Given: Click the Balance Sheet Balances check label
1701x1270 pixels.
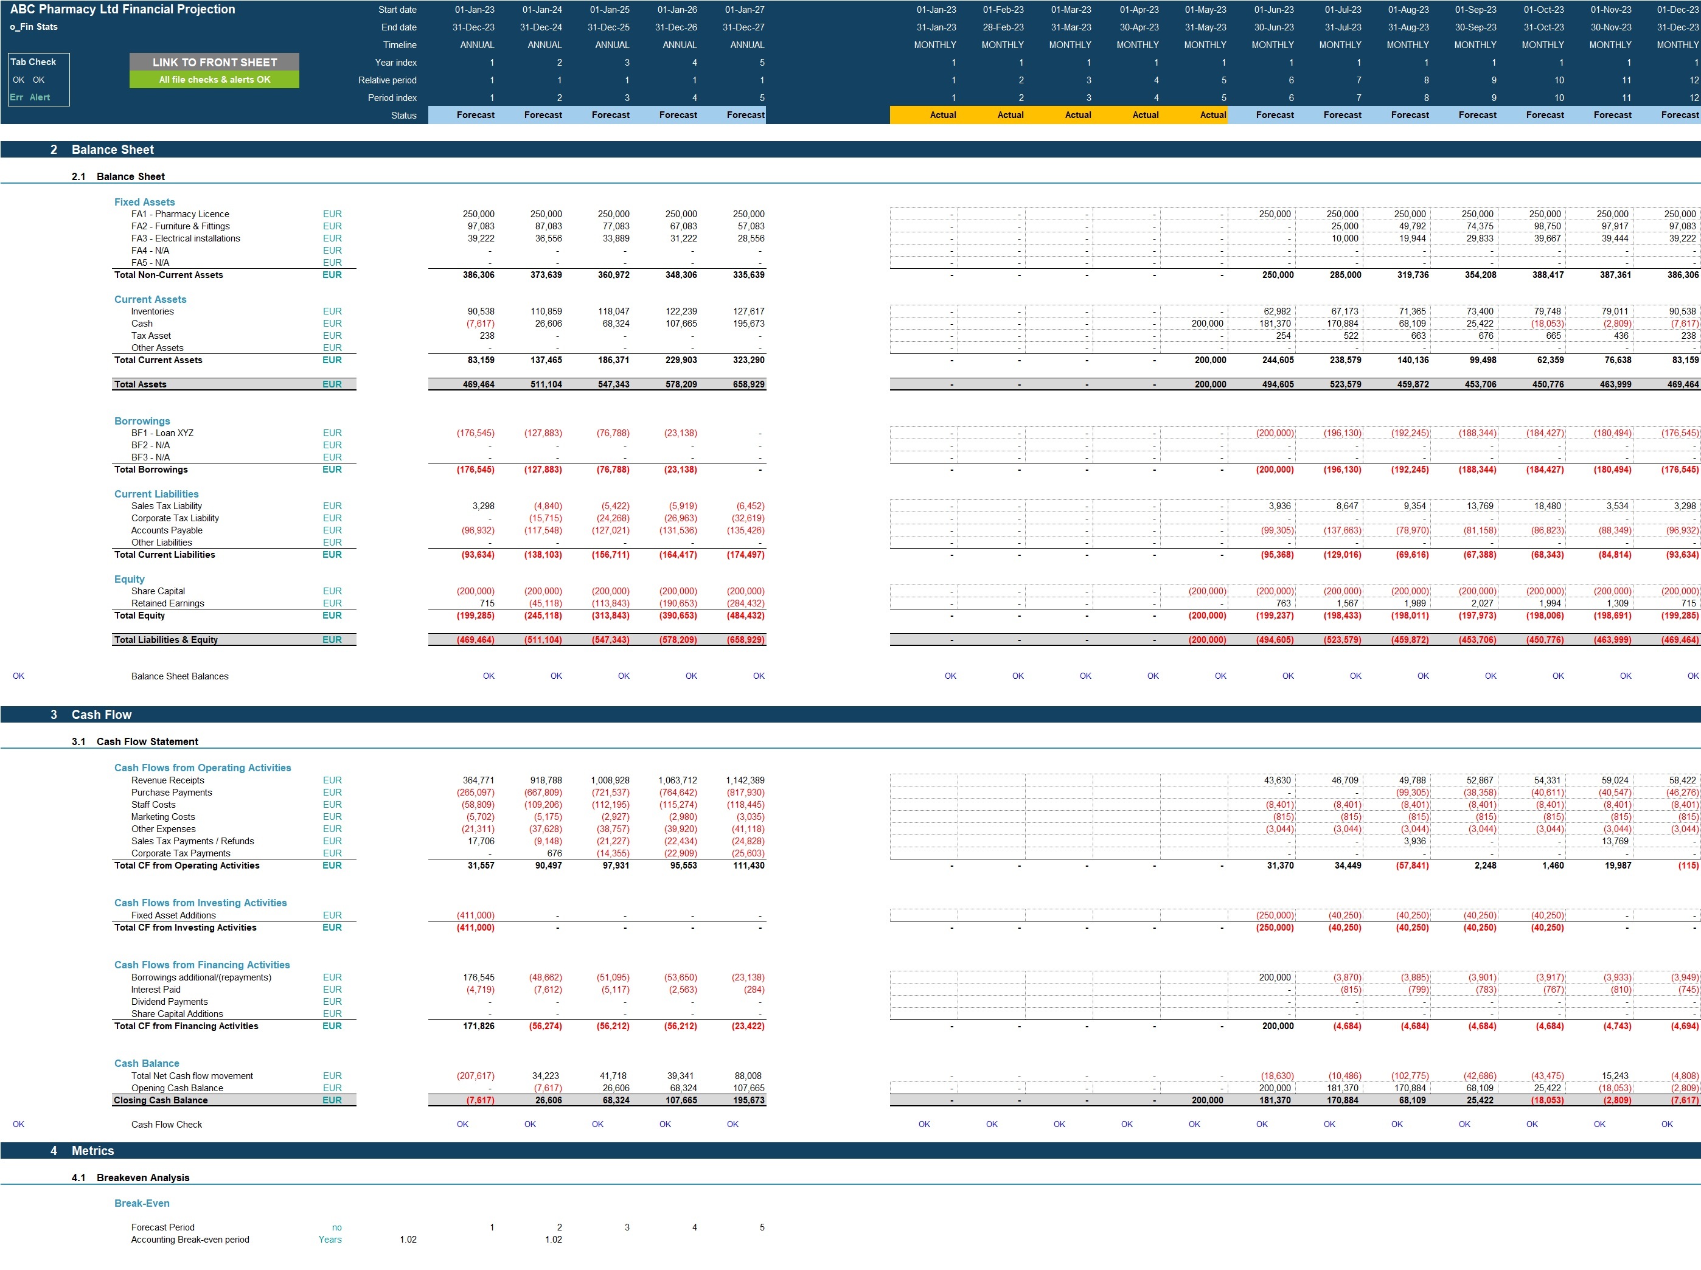Looking at the screenshot, I should coord(180,676).
